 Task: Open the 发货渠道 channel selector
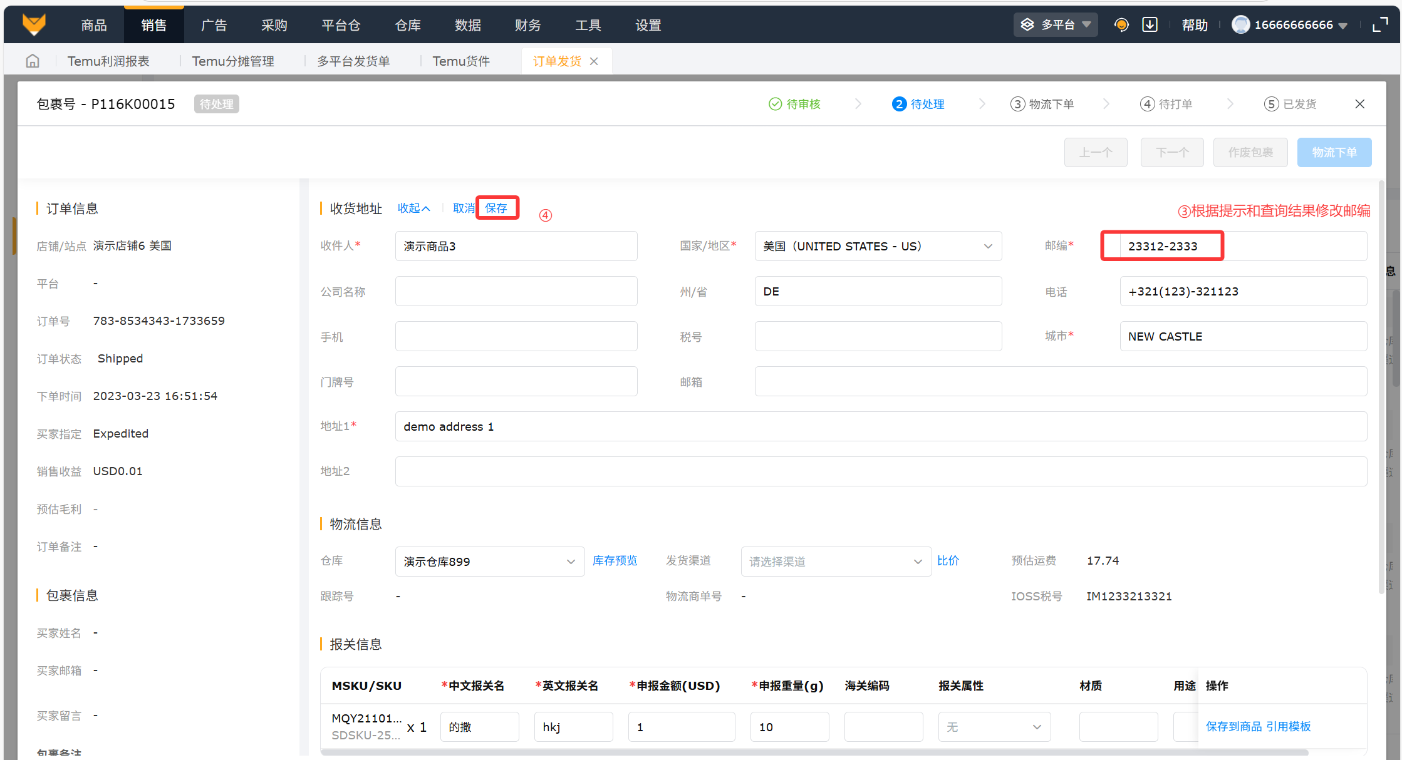835,562
